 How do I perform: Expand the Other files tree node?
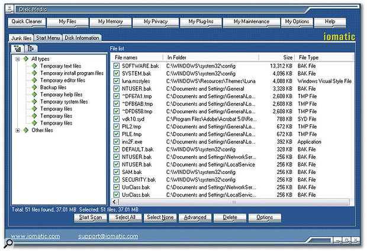pos(18,130)
